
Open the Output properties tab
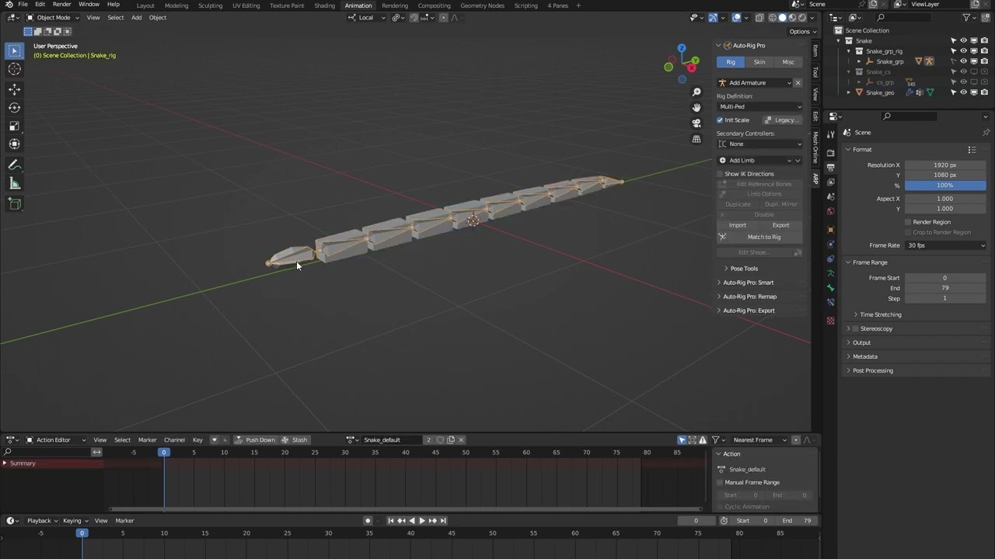click(831, 168)
